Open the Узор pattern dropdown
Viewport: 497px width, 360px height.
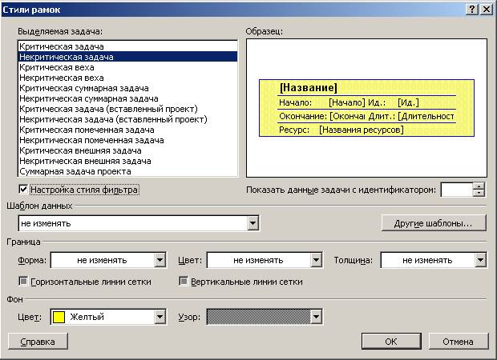tap(317, 317)
